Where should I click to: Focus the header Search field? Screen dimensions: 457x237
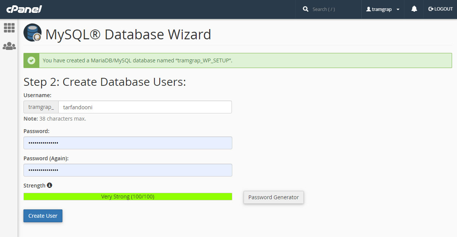333,9
